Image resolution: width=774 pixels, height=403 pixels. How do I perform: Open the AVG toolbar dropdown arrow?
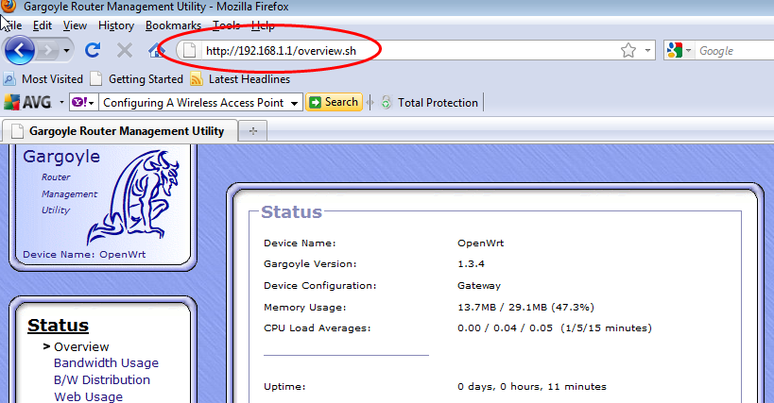pos(61,103)
